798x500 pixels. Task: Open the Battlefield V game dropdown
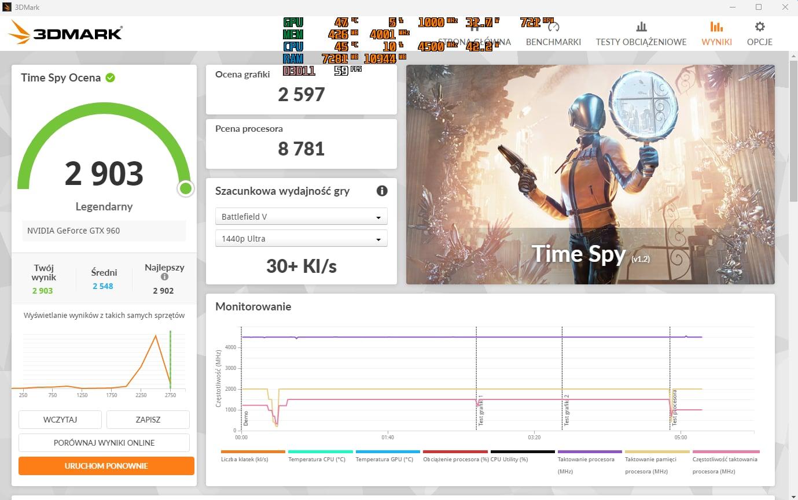click(x=301, y=217)
